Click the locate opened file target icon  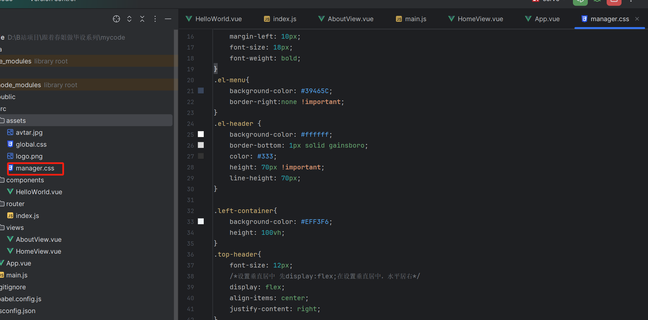click(116, 19)
